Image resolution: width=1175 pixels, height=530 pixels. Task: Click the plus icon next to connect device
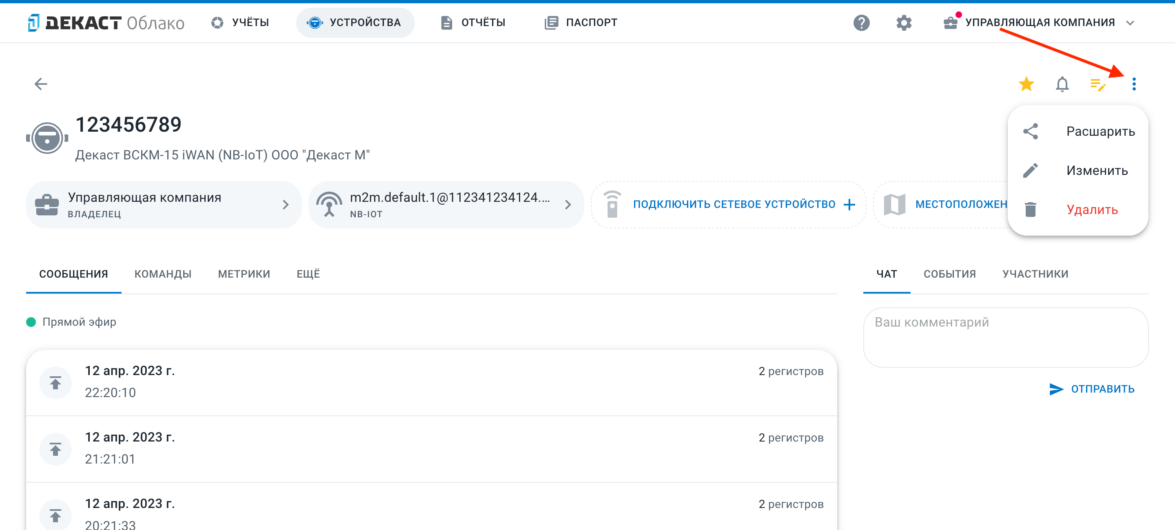pyautogui.click(x=849, y=205)
